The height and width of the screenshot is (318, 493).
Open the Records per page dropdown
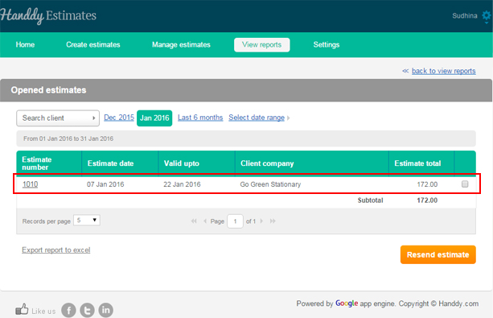(87, 220)
